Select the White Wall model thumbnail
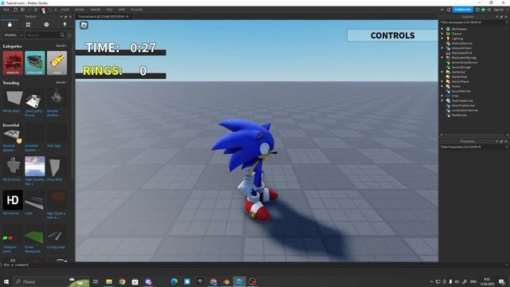 [x=13, y=98]
